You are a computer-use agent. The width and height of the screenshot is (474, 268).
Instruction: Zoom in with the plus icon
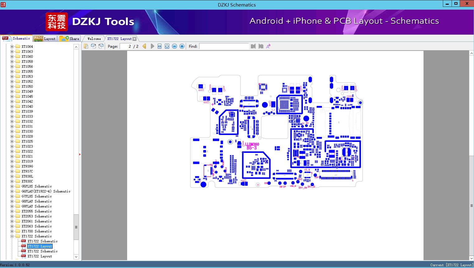pos(182,46)
